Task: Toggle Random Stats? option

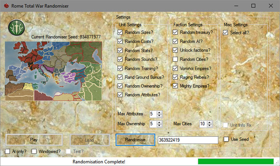Action: pyautogui.click(x=120, y=51)
